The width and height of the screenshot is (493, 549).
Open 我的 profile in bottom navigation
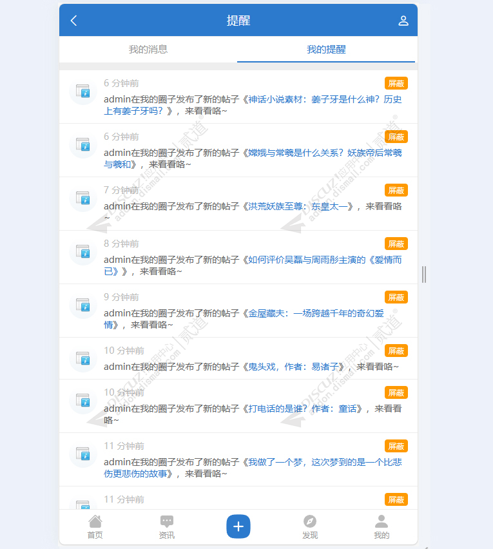(382, 526)
